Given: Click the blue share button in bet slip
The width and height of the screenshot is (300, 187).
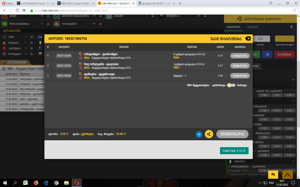Looking at the screenshot, I should (x=267, y=54).
